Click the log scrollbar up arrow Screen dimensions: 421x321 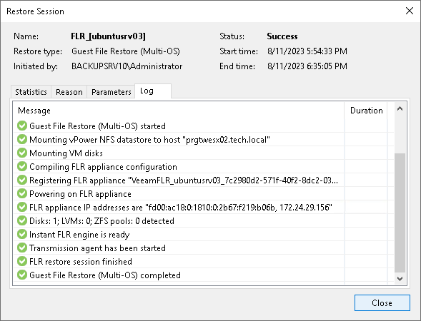pos(400,108)
